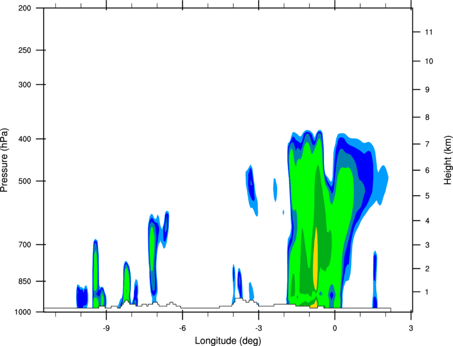Select the 300 pressure tick label
The height and width of the screenshot is (346, 453).
25,85
